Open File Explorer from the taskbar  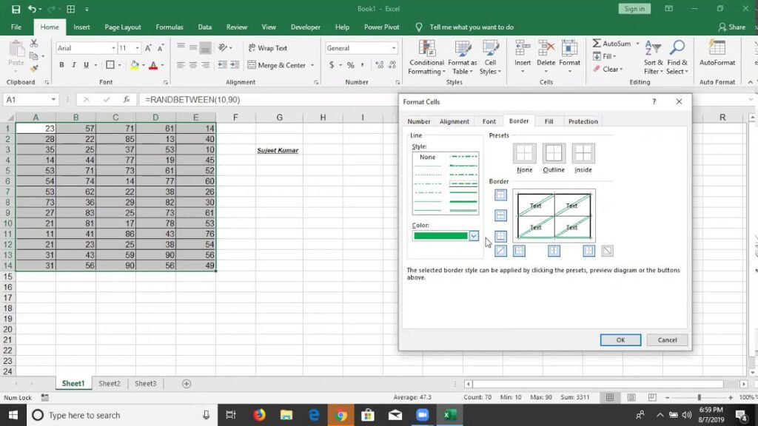(x=286, y=415)
